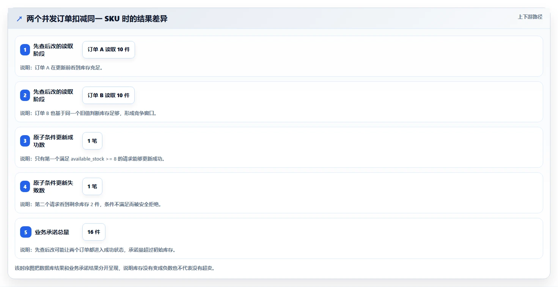The image size is (558, 287).
Task: Click the 1 笔 chip for 原子条件更新成功数
Action: (x=92, y=141)
